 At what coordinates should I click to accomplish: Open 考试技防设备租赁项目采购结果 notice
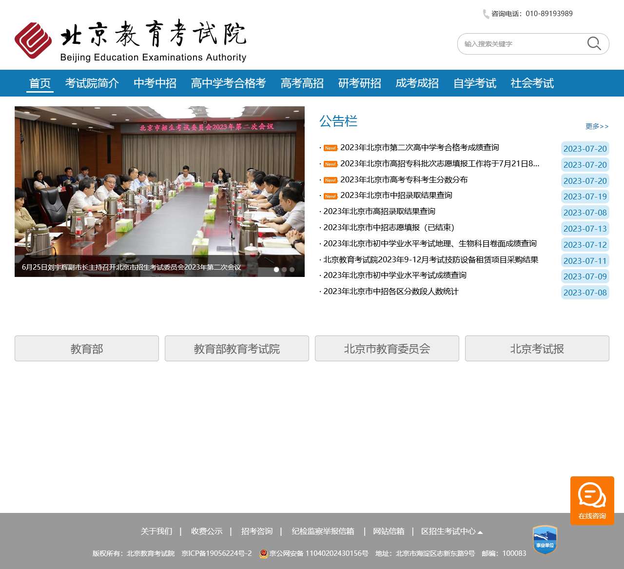pos(431,260)
